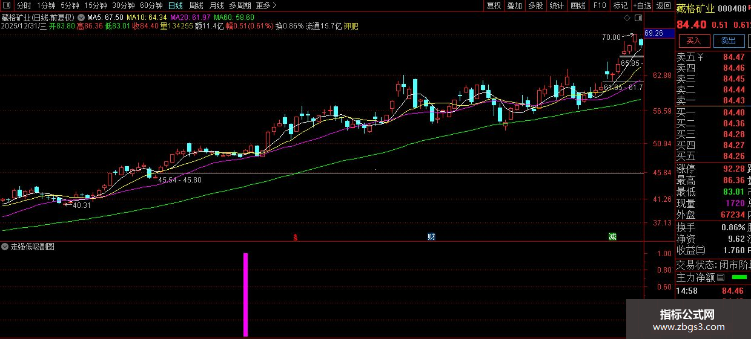Select the MA5: 67.50 label

coord(105,18)
